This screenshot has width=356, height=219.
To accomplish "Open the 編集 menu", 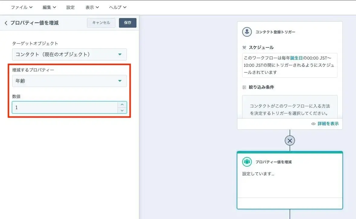I will point(49,7).
